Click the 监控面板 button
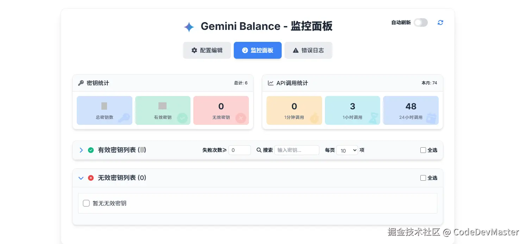The height and width of the screenshot is (244, 526). [257, 50]
